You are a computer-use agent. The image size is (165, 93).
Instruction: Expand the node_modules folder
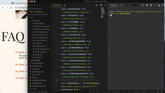37,63
